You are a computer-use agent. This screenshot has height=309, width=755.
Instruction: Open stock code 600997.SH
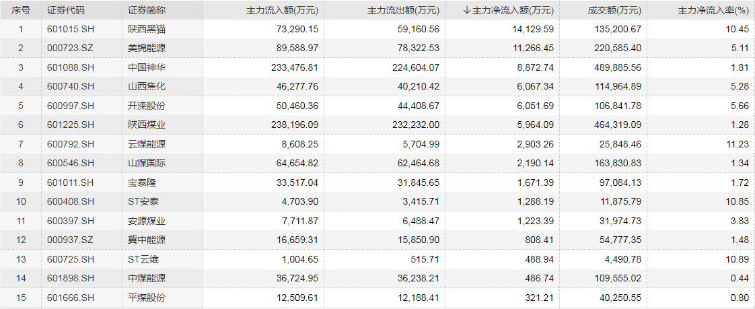coord(71,106)
